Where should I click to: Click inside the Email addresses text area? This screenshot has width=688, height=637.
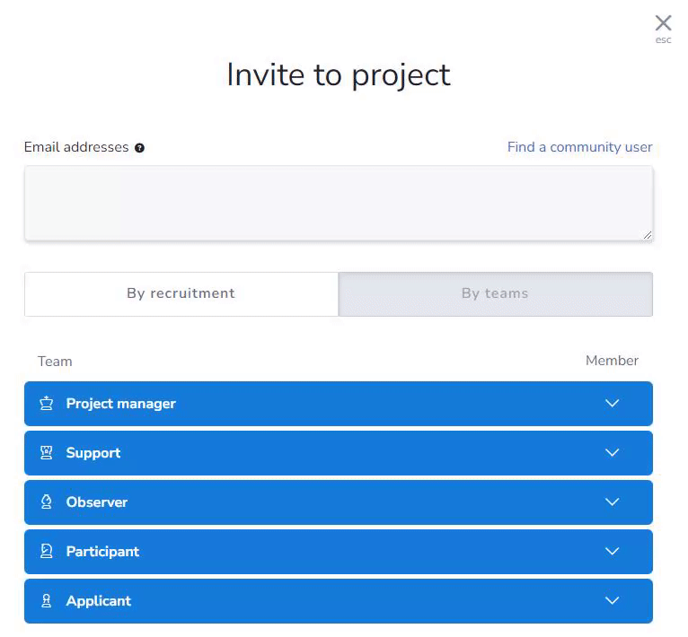[x=339, y=203]
